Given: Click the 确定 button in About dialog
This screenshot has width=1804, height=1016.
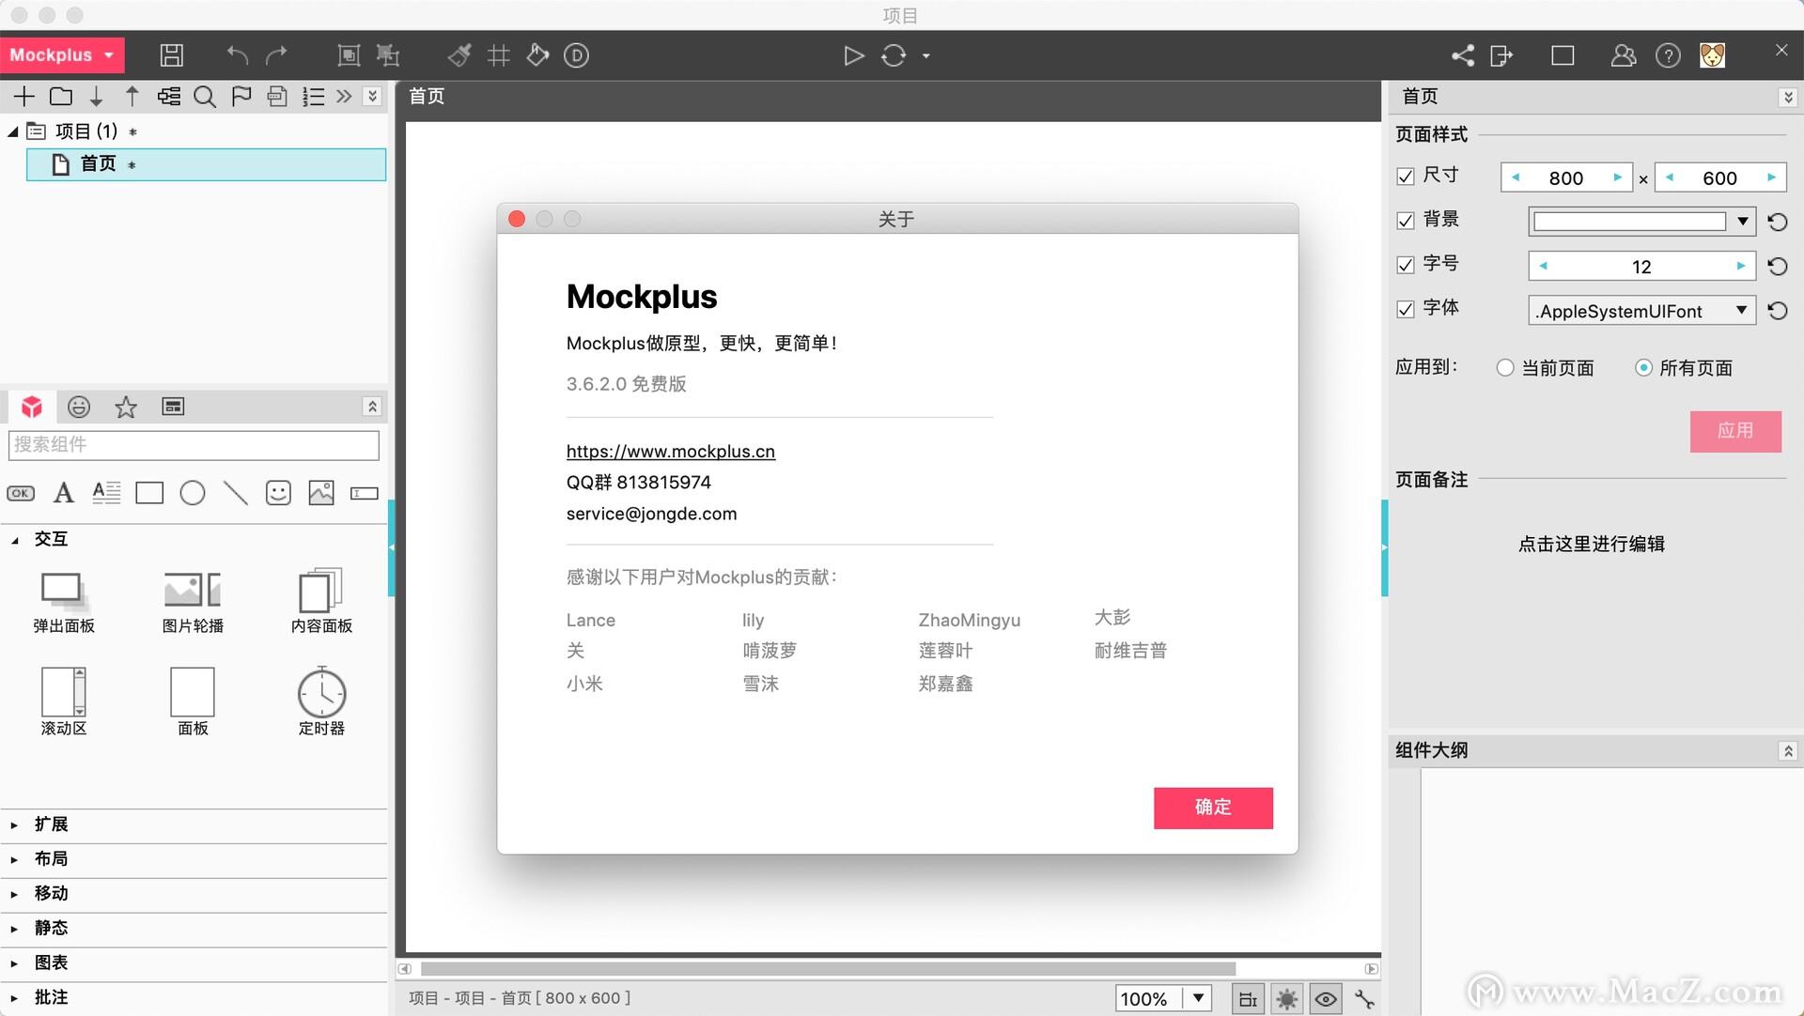Looking at the screenshot, I should click(x=1213, y=808).
